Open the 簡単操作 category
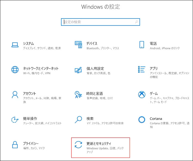Screen dimensions: 193x161 pyautogui.click(x=30, y=119)
